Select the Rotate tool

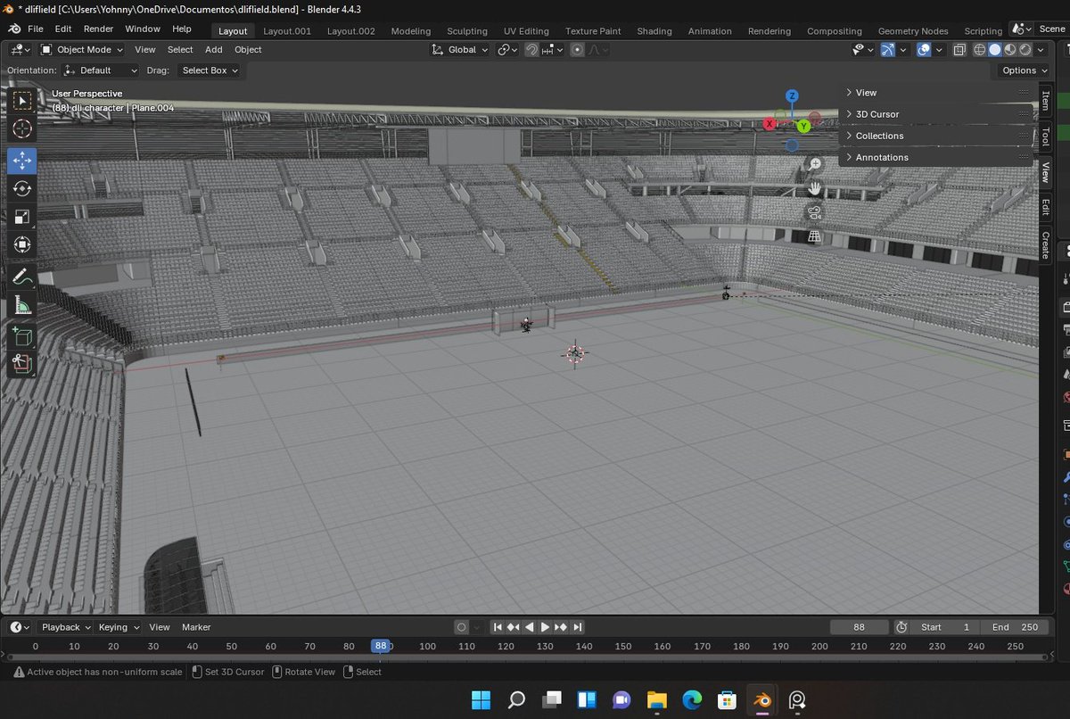click(x=22, y=188)
